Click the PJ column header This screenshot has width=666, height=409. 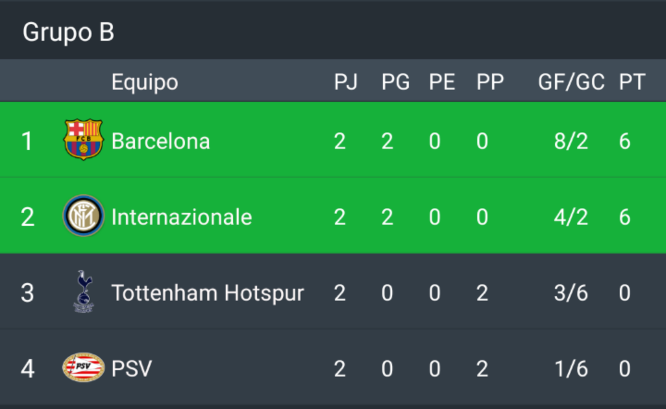coord(346,81)
